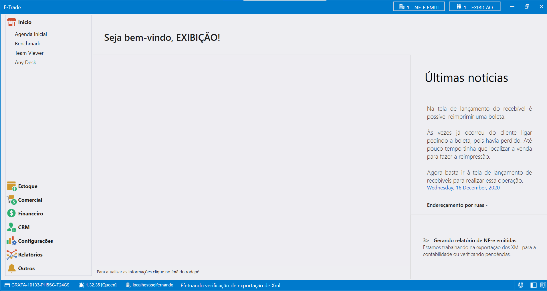Click the CRM person icon

click(11, 227)
